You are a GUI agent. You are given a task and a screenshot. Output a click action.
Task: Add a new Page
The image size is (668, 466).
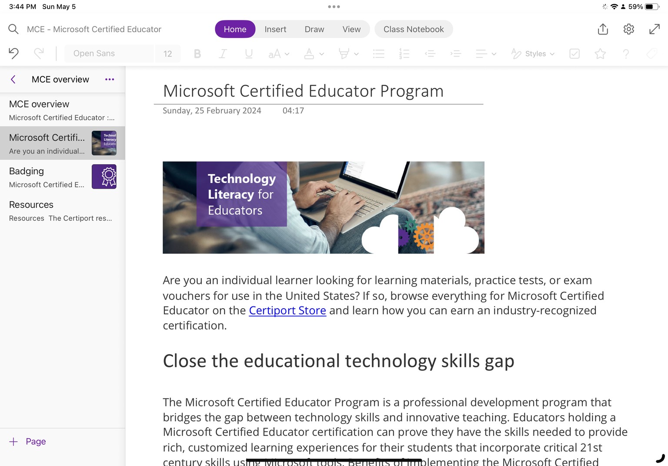[x=27, y=441]
